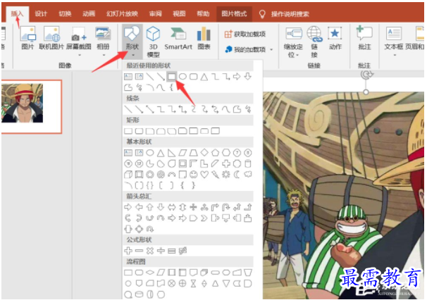Select the right triangle in basic shapes
This screenshot has height=300, width=427.
171,153
